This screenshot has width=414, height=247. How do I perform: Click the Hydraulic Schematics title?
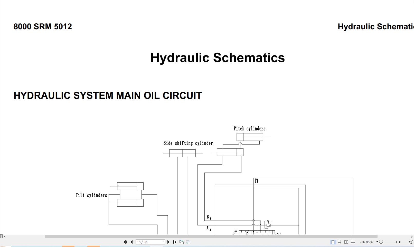(218, 58)
